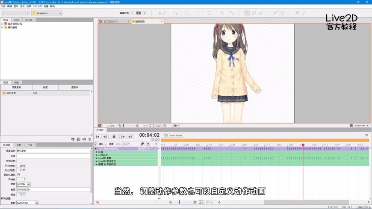Open the 动画 menu
The image size is (372, 209).
[x=29, y=6]
